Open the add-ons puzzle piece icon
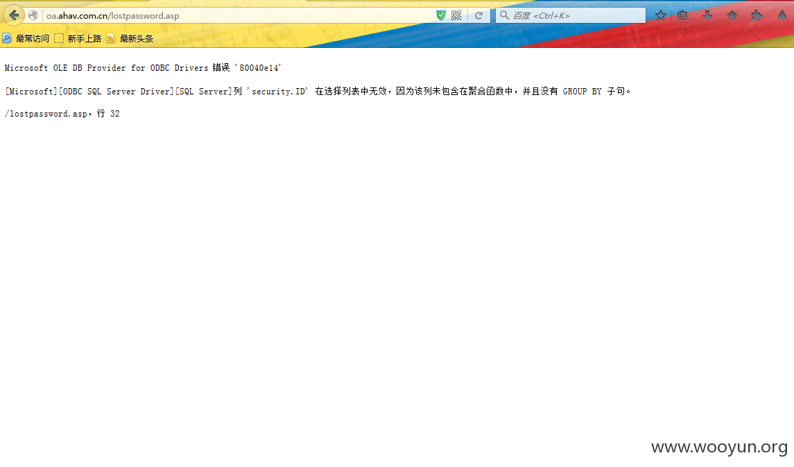 point(757,16)
